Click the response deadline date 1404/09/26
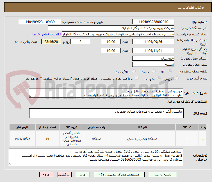Viewport: 212px width, 182px height. (153, 42)
